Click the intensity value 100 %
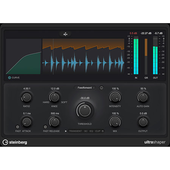Screen dimensions: 170x170 tap(115, 89)
